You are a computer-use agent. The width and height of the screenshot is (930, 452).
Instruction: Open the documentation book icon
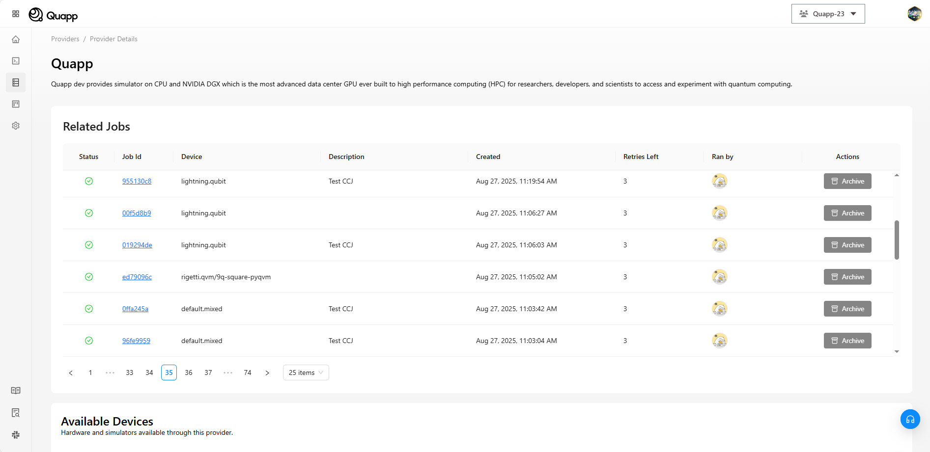16,391
